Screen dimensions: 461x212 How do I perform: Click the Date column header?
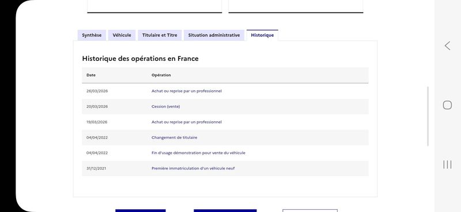[91, 75]
